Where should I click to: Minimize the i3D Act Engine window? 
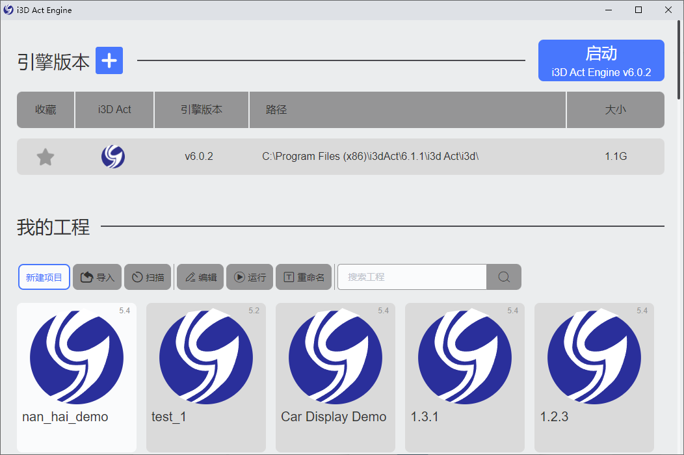pyautogui.click(x=609, y=10)
